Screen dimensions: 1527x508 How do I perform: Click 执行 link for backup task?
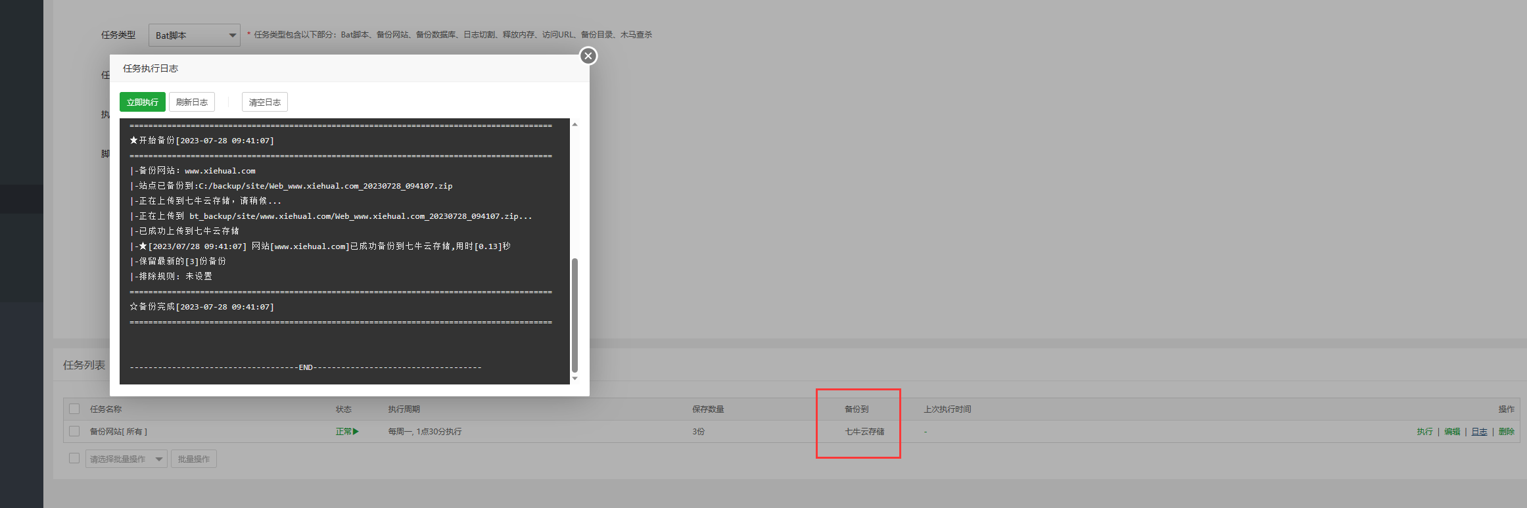pyautogui.click(x=1424, y=432)
